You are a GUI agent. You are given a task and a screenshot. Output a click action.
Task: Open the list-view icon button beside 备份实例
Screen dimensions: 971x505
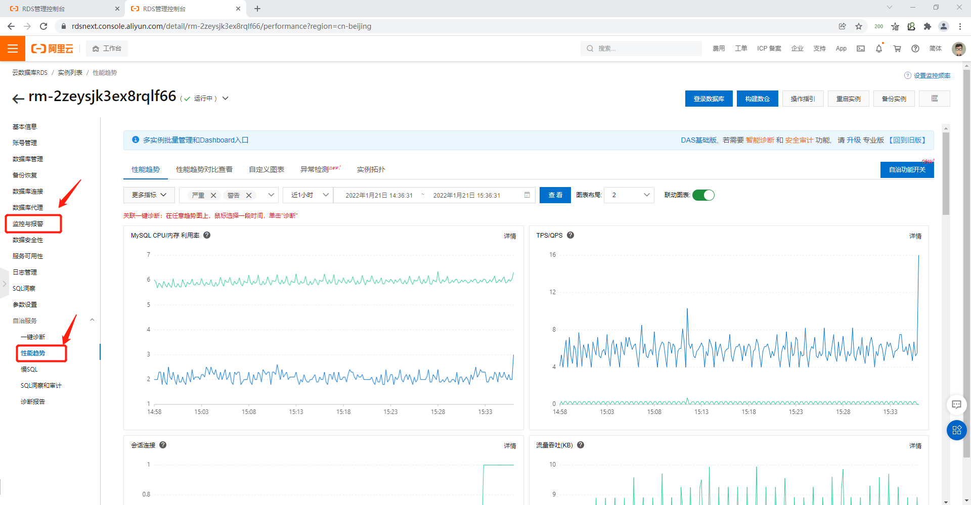tap(935, 99)
